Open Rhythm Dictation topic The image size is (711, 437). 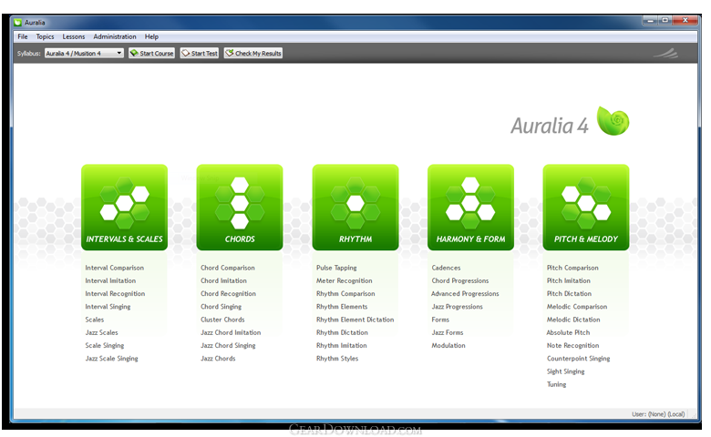[342, 332]
